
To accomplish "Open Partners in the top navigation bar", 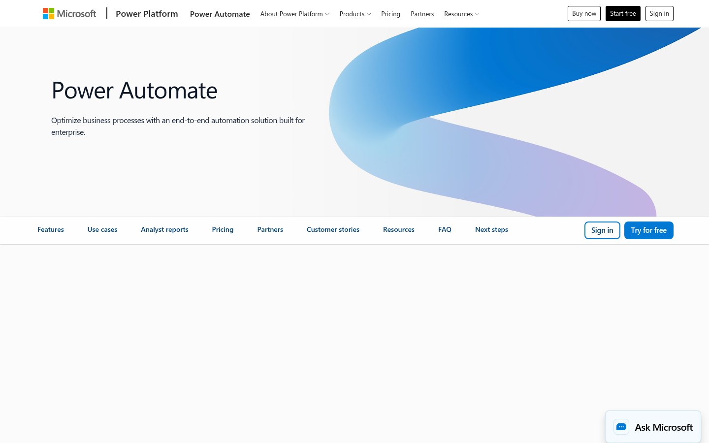I will click(422, 14).
